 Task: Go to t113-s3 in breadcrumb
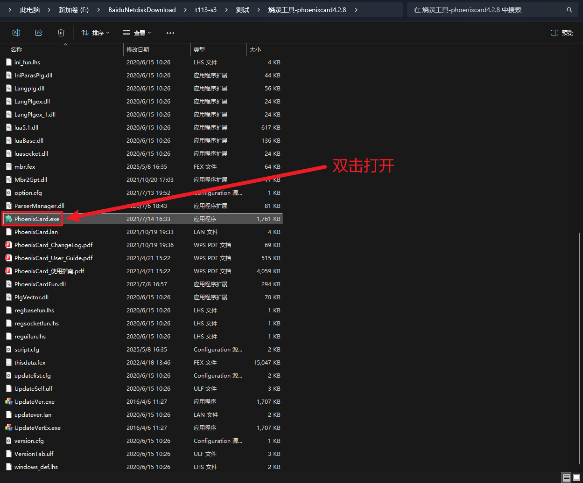[206, 10]
